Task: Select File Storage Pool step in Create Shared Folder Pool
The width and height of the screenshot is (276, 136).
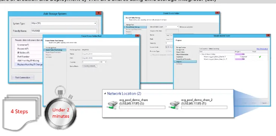Action: point(51,48)
